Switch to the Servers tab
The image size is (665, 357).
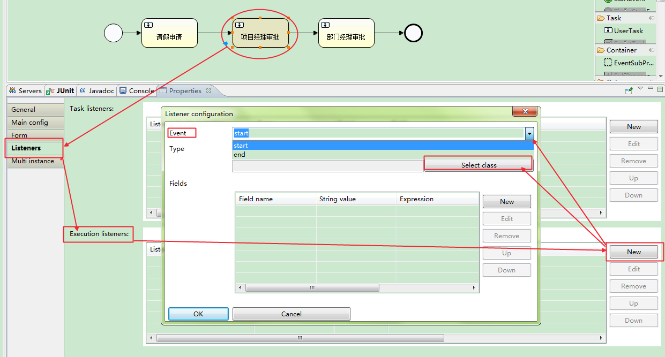(x=25, y=90)
